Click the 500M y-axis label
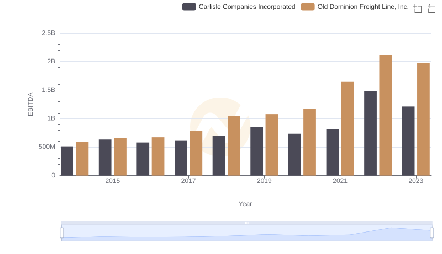The image size is (442, 254). pos(47,147)
